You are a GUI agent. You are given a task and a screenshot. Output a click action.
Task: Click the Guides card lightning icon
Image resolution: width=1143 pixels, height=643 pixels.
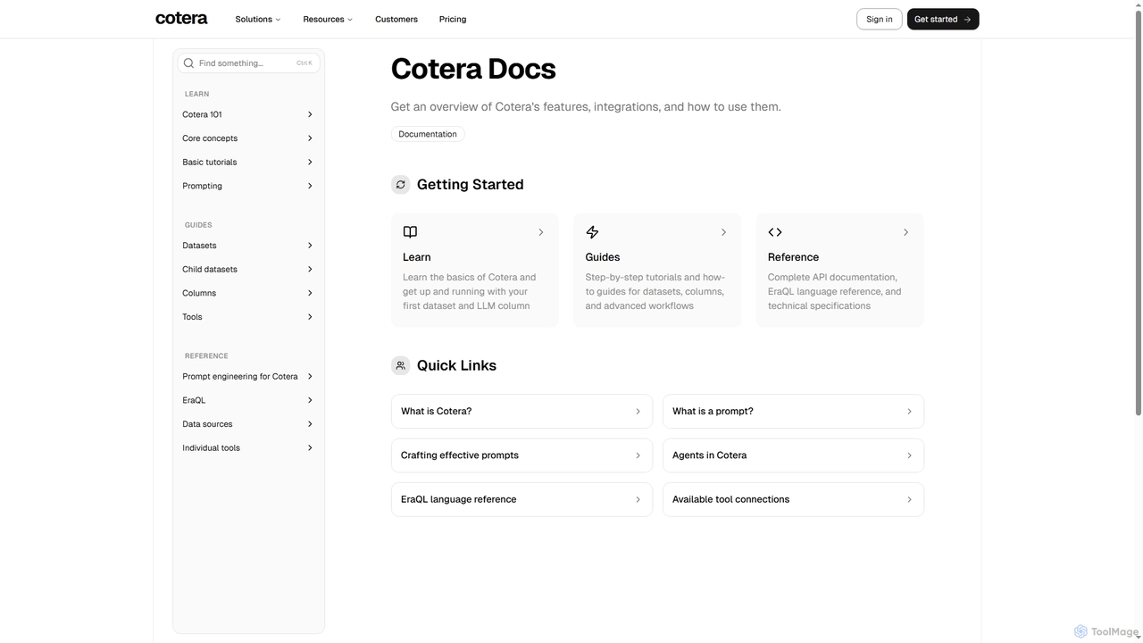pyautogui.click(x=592, y=232)
